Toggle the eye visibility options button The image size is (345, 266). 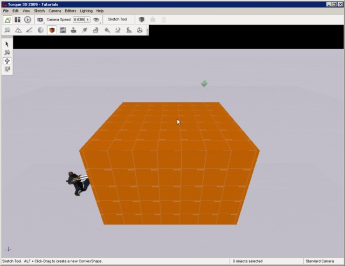coord(96,19)
